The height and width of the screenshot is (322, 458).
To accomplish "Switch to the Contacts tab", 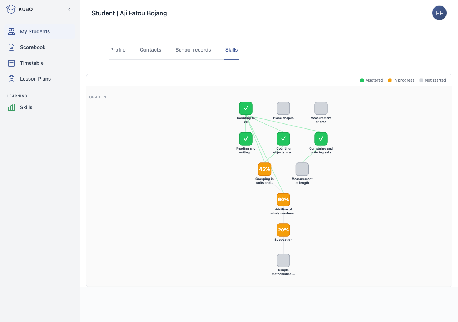I will point(151,50).
